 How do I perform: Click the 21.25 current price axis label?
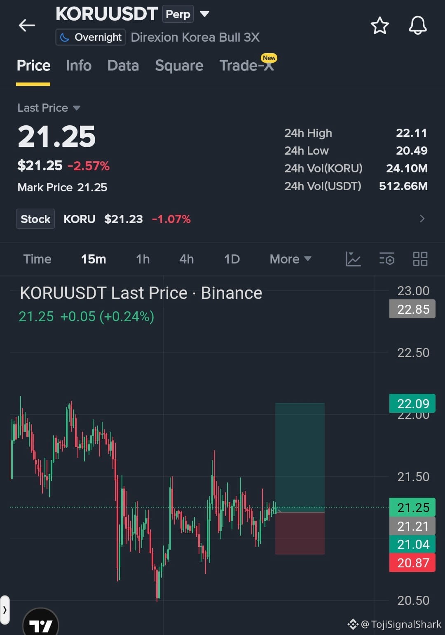click(412, 508)
